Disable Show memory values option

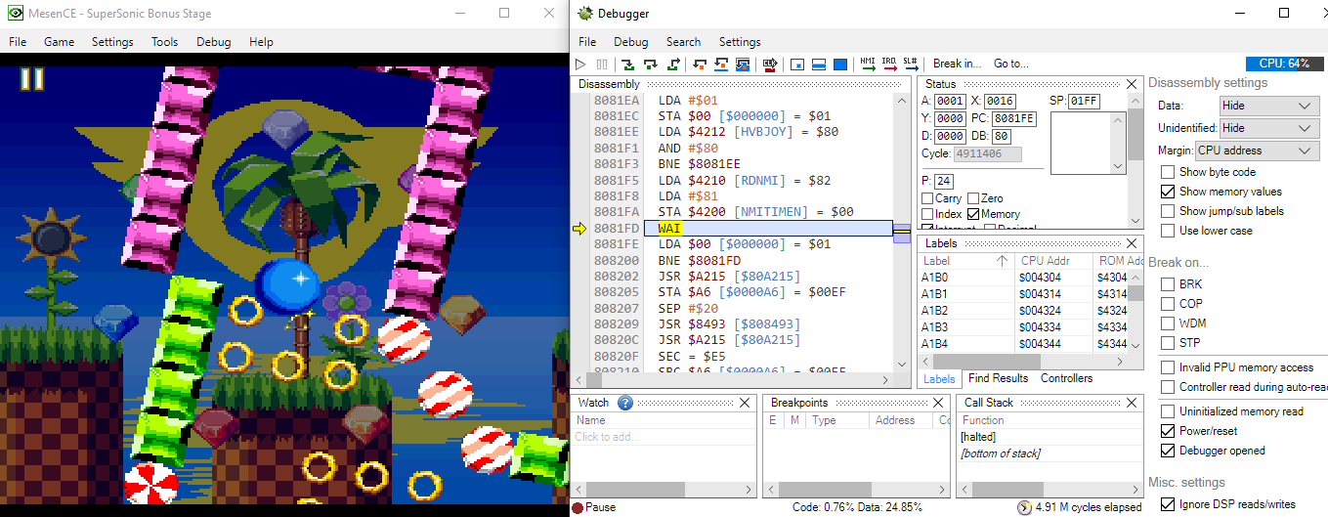[1168, 192]
